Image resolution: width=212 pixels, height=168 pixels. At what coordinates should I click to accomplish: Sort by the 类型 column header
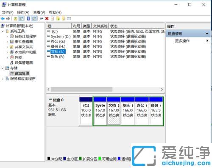pyautogui.click(x=86, y=26)
